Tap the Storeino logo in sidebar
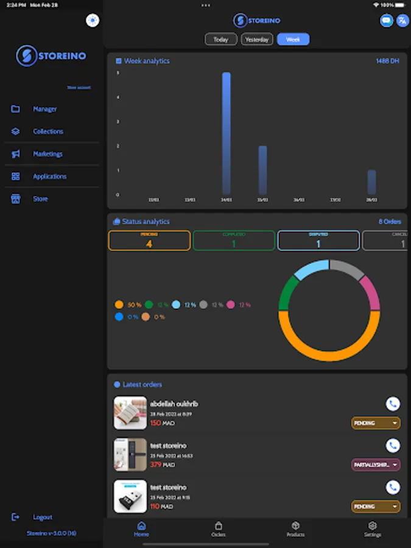This screenshot has width=411, height=548. click(51, 55)
